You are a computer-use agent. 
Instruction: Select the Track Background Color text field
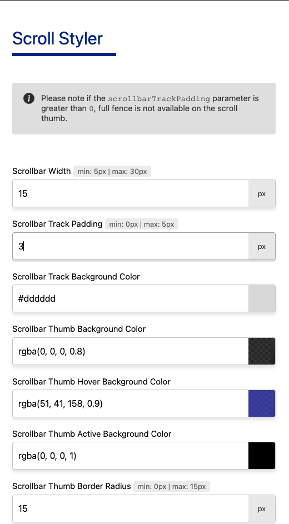click(x=131, y=298)
